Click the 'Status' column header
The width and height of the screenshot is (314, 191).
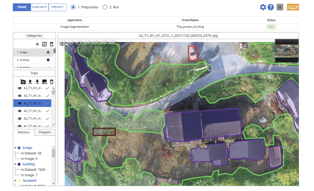[271, 20]
